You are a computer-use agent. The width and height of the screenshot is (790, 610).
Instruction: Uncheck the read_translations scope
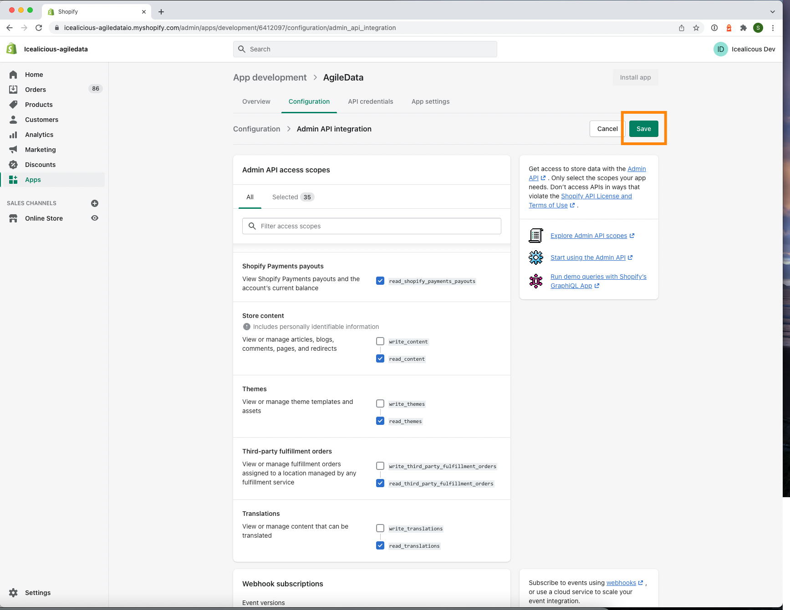(380, 545)
